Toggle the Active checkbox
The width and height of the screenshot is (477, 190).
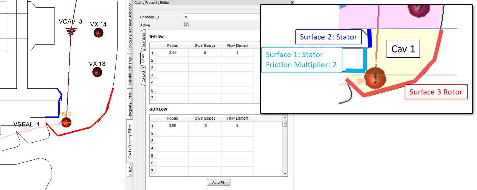[186, 25]
